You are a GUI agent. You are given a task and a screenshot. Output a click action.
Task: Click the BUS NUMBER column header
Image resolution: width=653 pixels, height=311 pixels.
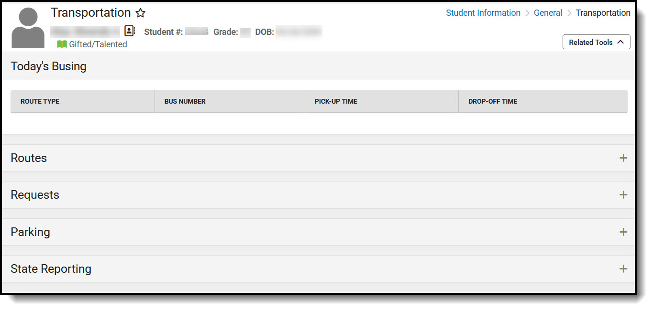(x=185, y=101)
